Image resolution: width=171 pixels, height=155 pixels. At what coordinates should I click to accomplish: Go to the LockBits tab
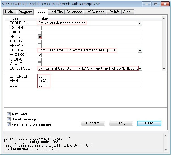[56, 12]
